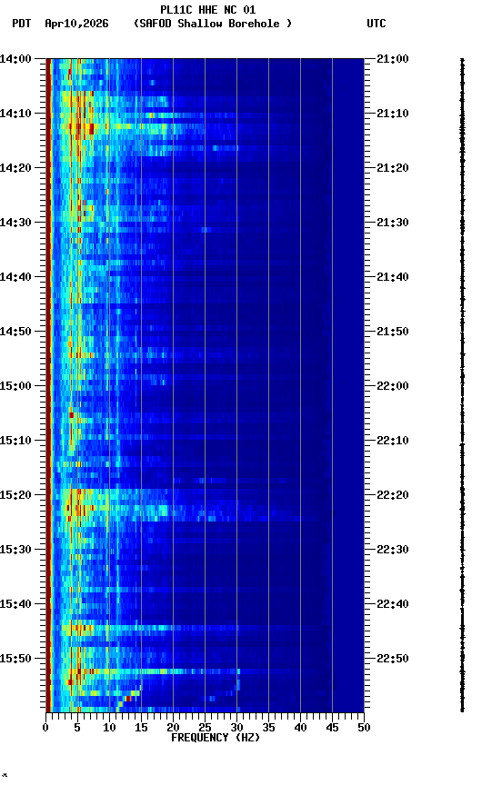This screenshot has height=785, width=502.
Task: Click the 21:40 UTC time label
Action: (393, 277)
